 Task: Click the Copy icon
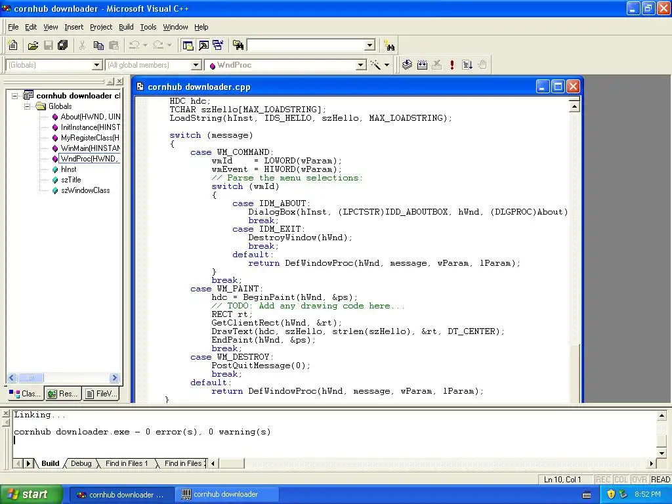(x=98, y=45)
